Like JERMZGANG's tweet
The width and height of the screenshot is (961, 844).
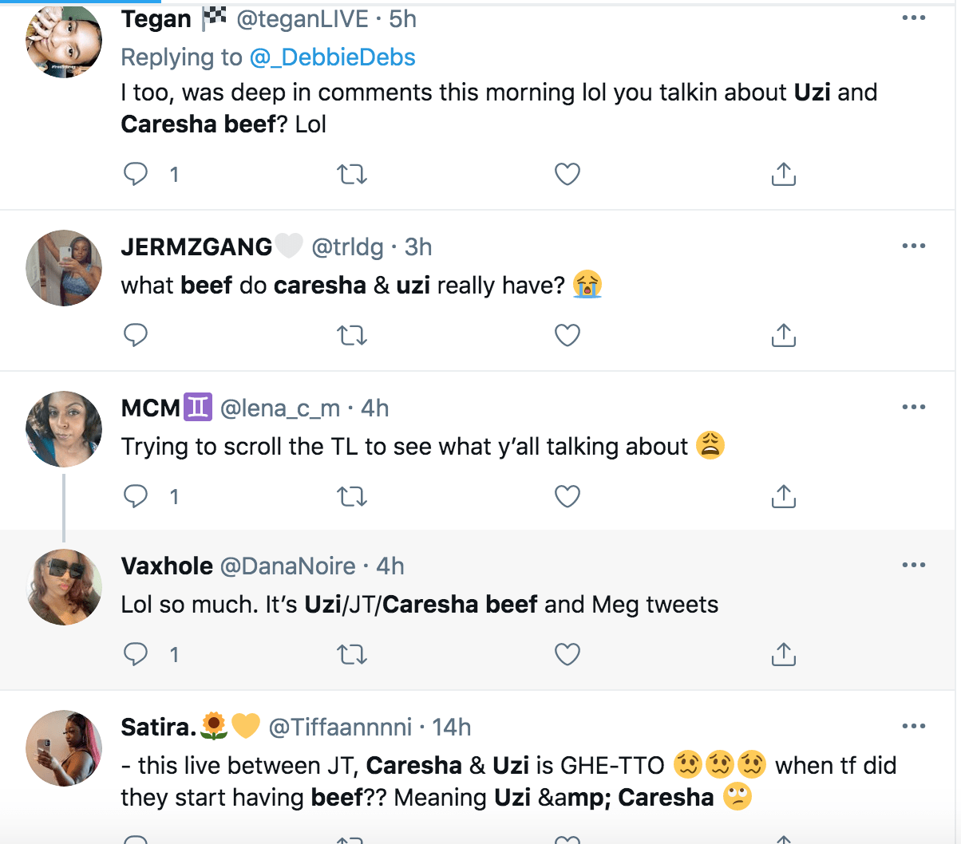pos(568,335)
